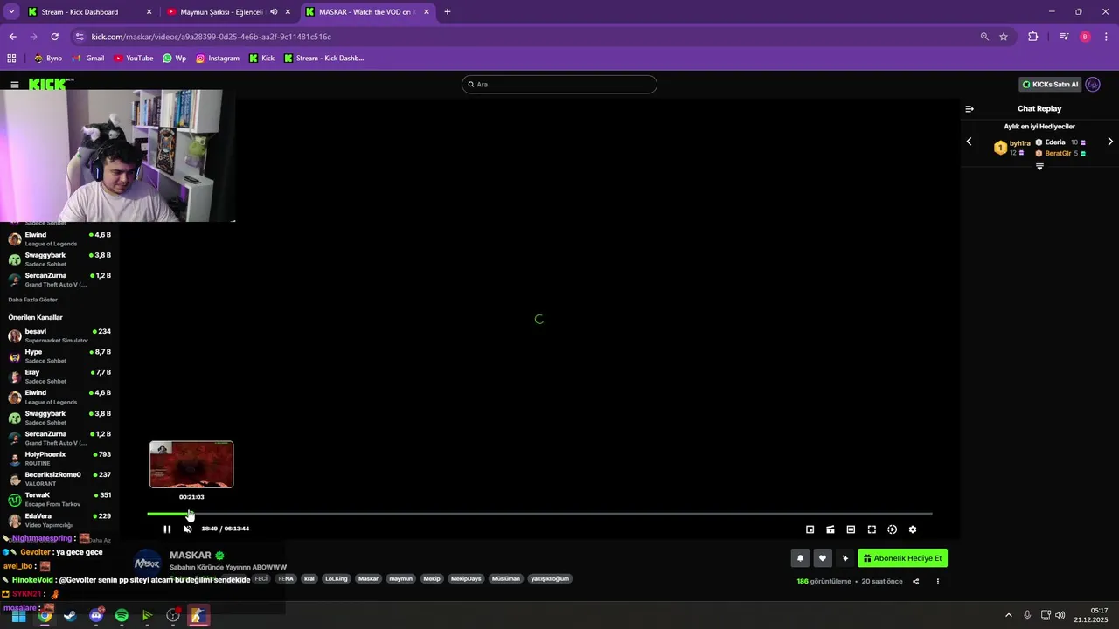Select the maymun tag

pos(400,578)
